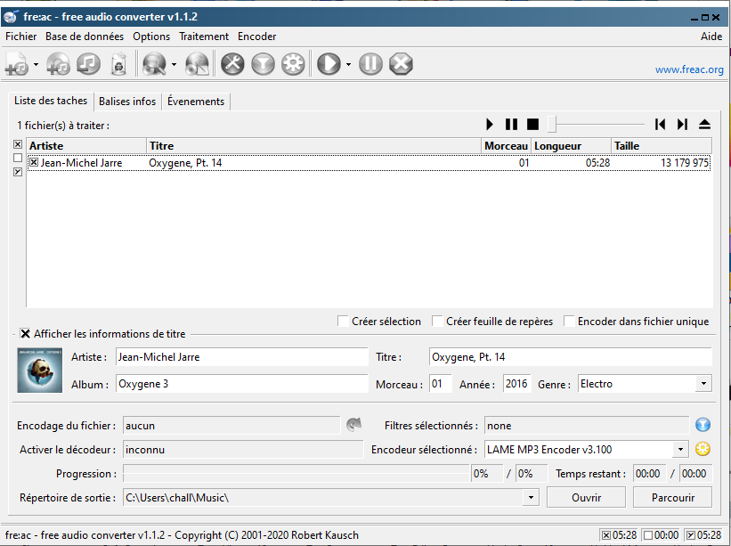Image resolution: width=731 pixels, height=546 pixels.
Task: Open the Encodeur sélectionné dropdown
Action: [x=680, y=450]
